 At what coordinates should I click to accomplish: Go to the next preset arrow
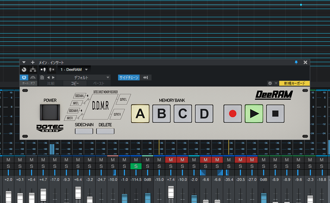tap(54, 78)
